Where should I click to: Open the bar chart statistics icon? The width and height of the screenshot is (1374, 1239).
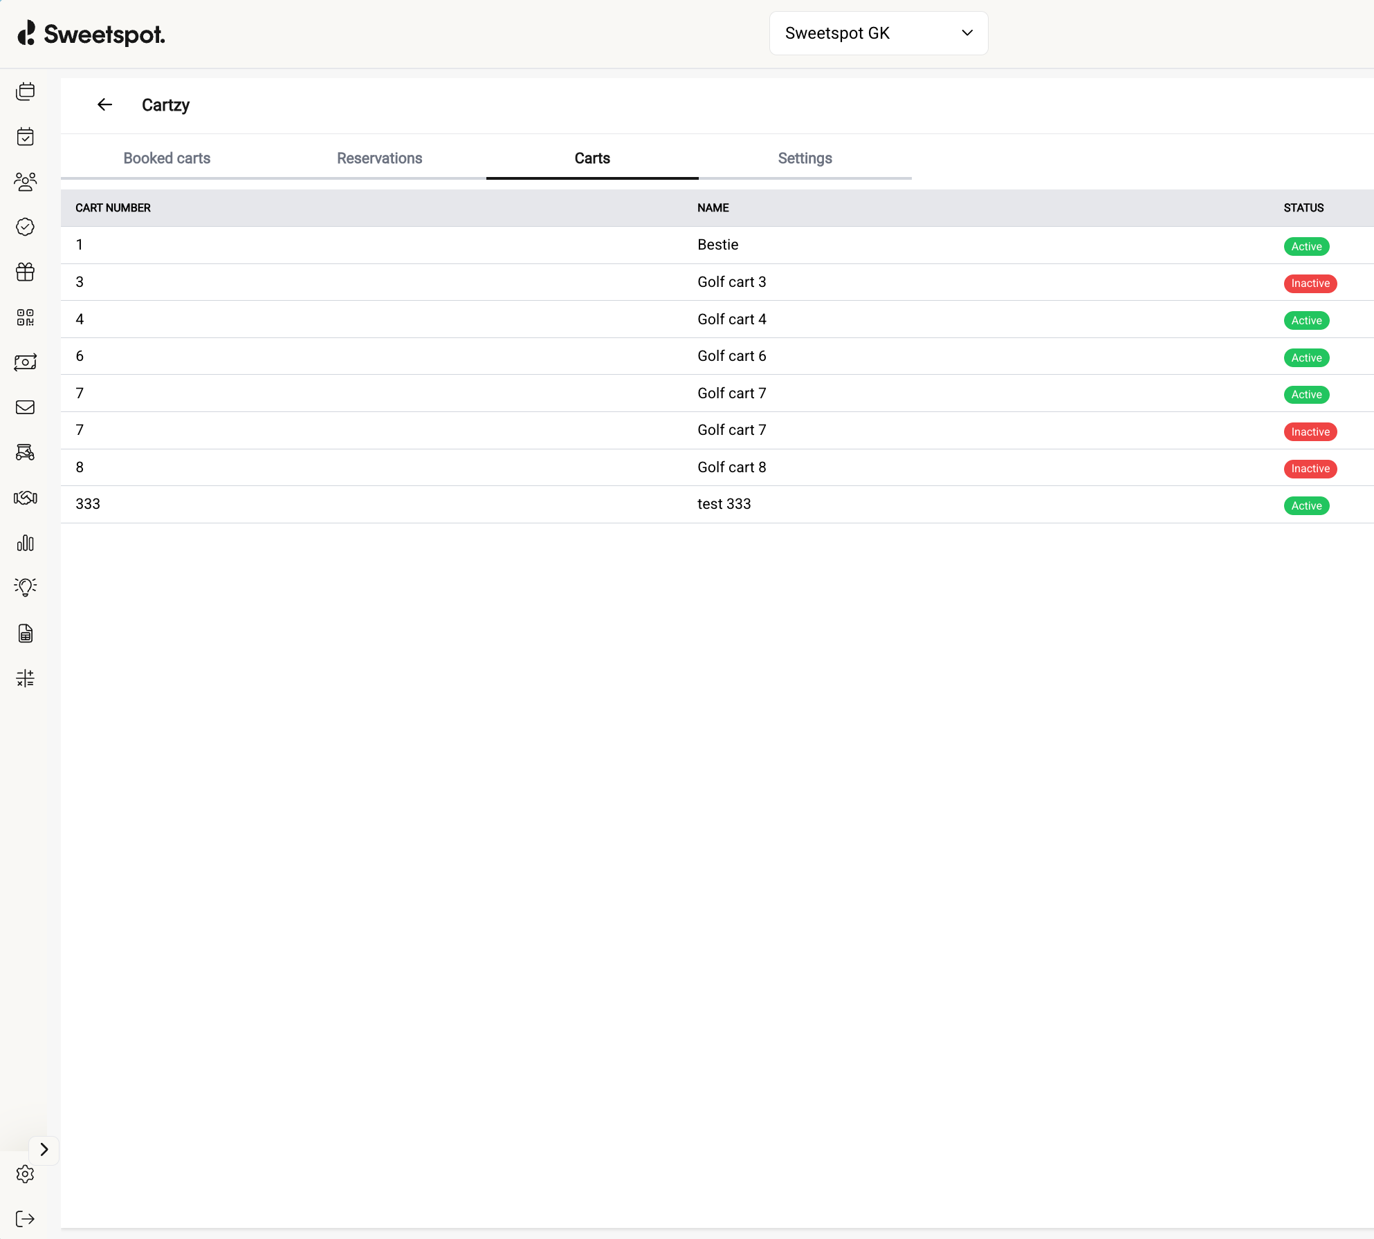25,543
